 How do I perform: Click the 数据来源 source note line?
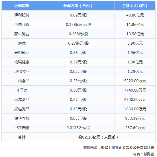click(119, 148)
